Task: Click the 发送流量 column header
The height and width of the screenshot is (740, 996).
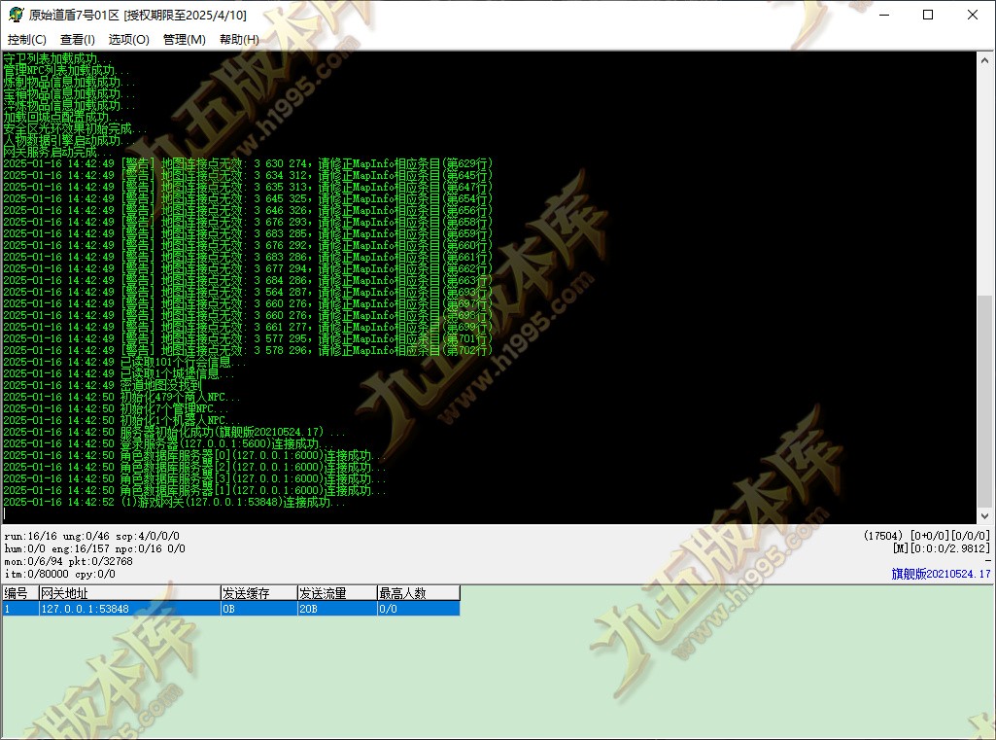Action: [337, 593]
